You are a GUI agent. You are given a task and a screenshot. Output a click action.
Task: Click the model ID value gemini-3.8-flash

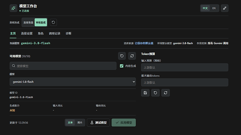click(x=21, y=97)
